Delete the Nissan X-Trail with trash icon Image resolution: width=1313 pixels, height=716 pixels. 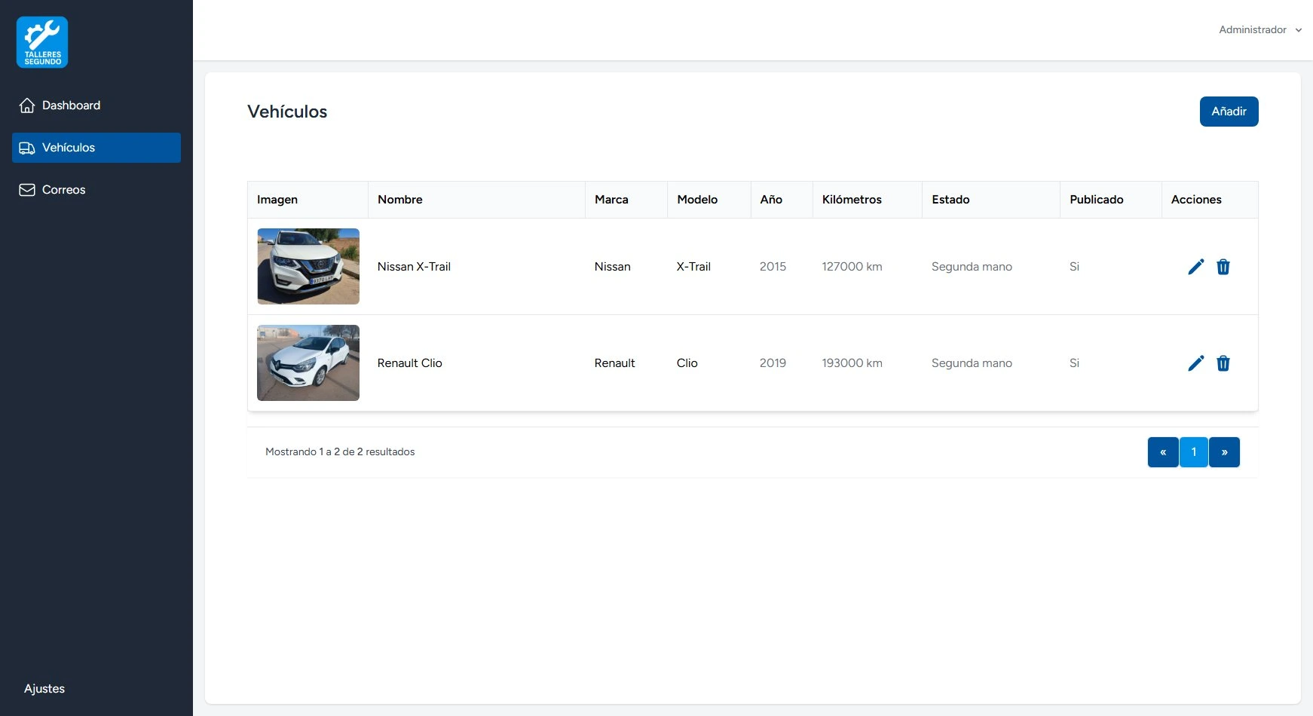(1223, 267)
